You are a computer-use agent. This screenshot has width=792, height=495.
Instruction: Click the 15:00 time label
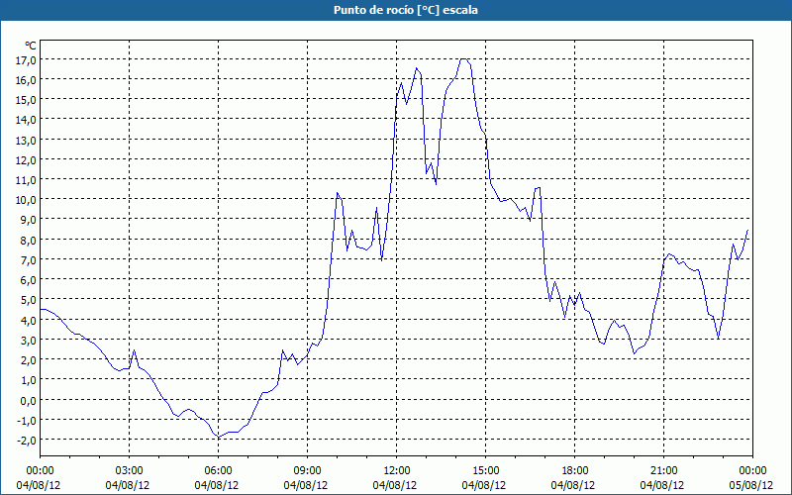(485, 471)
